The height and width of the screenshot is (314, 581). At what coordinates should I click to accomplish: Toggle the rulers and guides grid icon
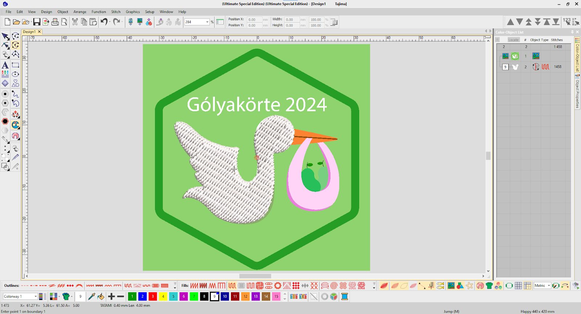528,286
